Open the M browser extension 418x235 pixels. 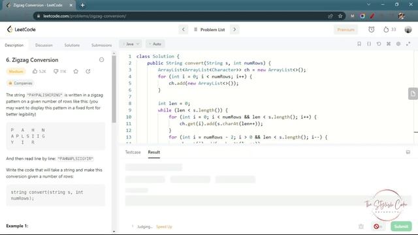[x=353, y=16]
